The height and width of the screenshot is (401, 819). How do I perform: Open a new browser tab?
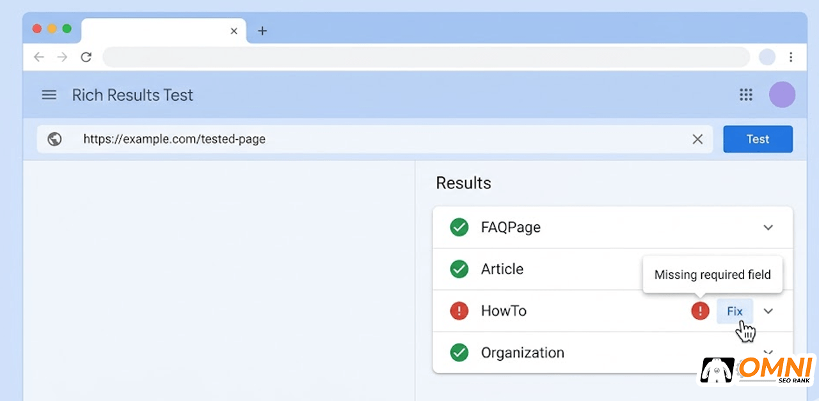tap(262, 31)
